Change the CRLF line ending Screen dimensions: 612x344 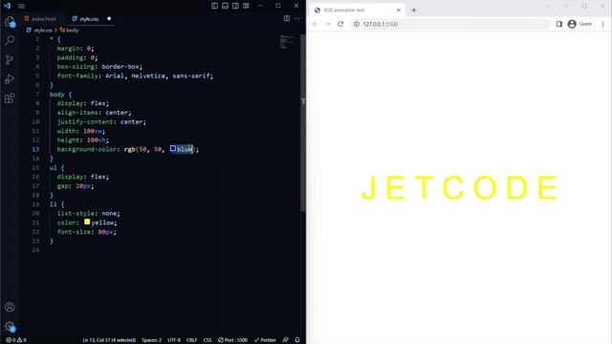click(x=191, y=340)
